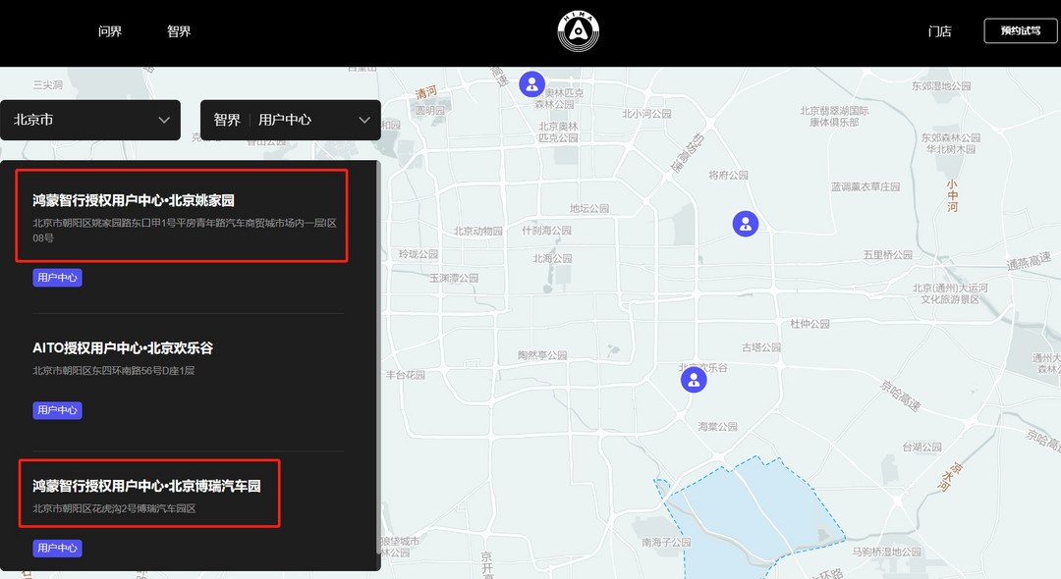Click the 南海子公园 label on the map
Screen dimensions: 1061x579
click(x=666, y=542)
